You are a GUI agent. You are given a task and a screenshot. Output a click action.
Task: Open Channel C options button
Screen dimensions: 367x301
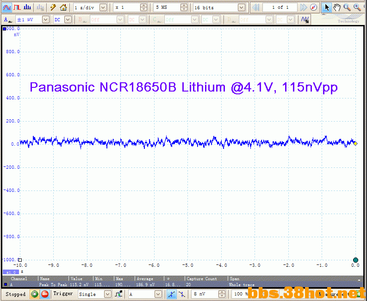click(156, 19)
